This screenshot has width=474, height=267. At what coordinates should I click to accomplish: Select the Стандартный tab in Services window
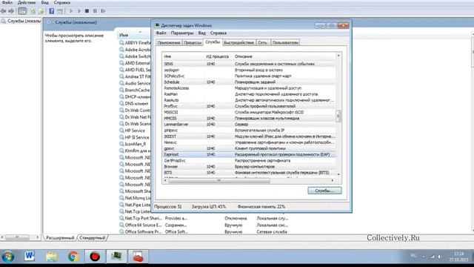tap(92, 238)
